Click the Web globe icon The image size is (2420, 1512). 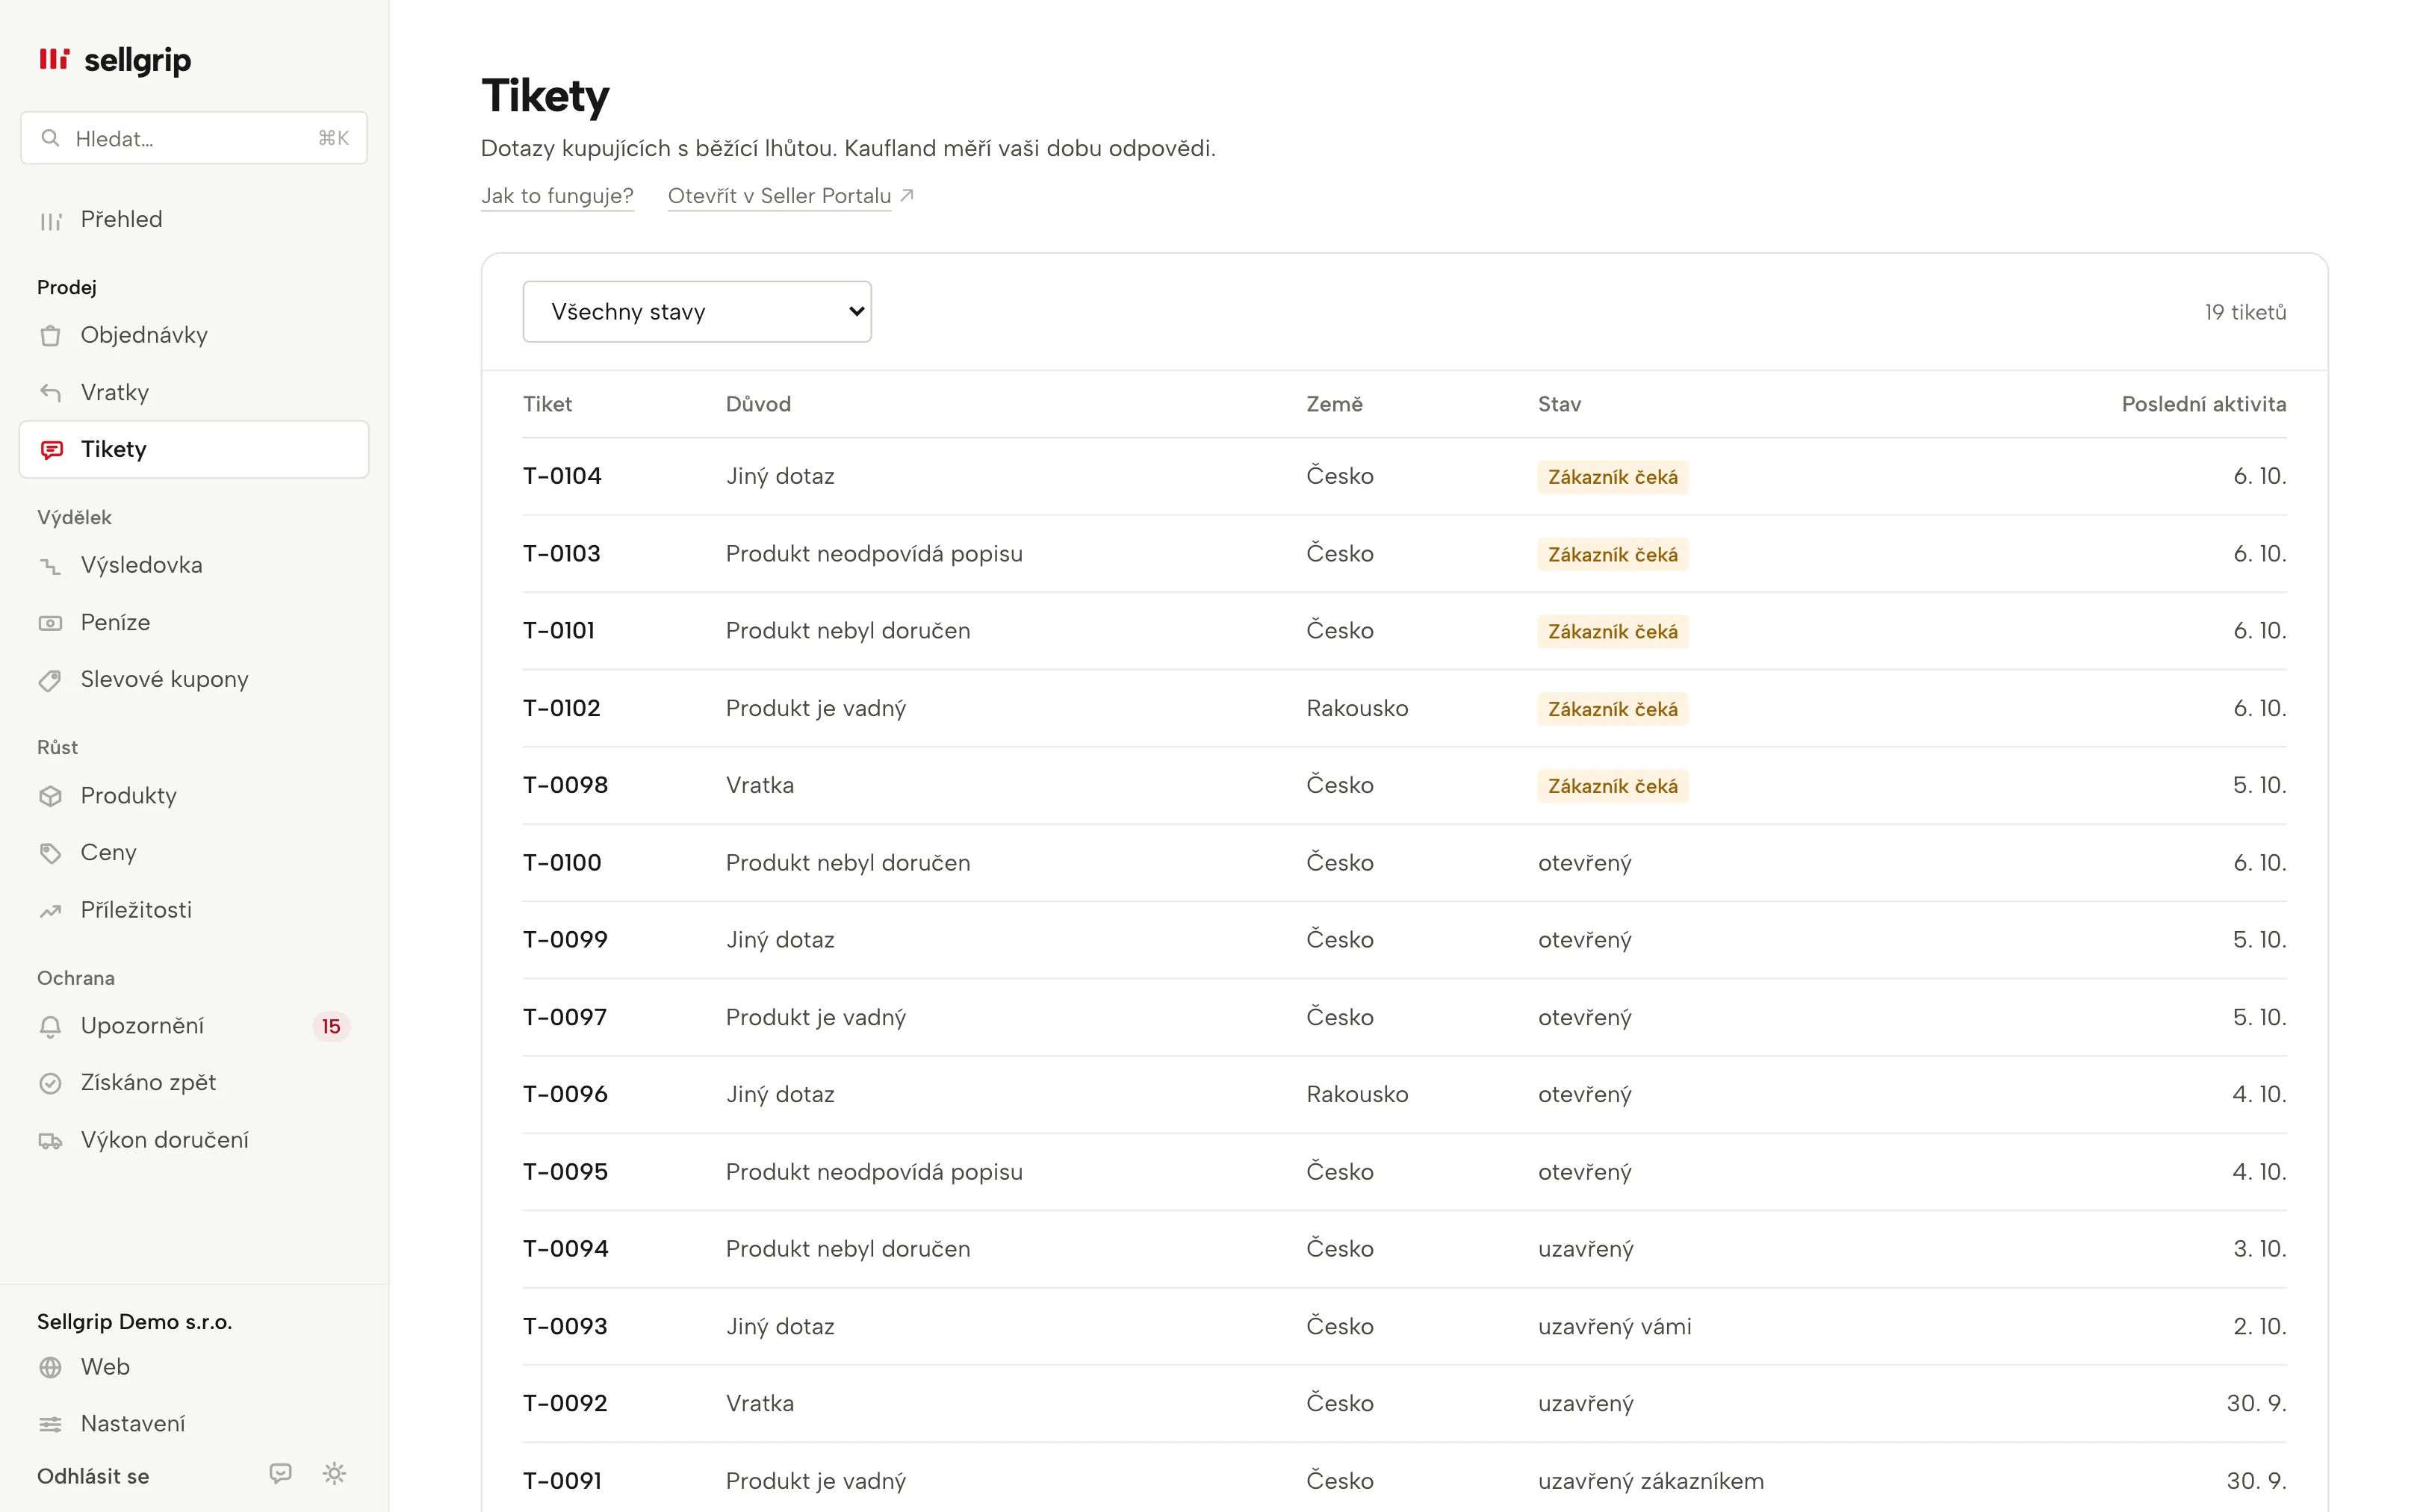[x=50, y=1367]
